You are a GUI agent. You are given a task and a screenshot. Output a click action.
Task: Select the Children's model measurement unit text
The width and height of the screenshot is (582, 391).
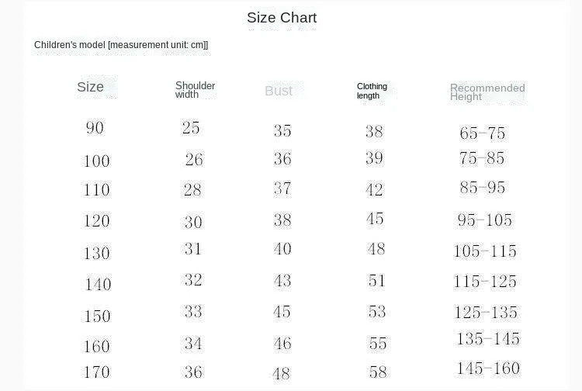121,45
